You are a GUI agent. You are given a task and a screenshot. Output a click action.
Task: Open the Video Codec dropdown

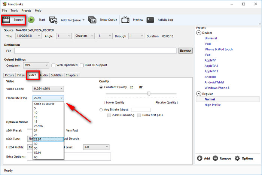click(x=48, y=89)
